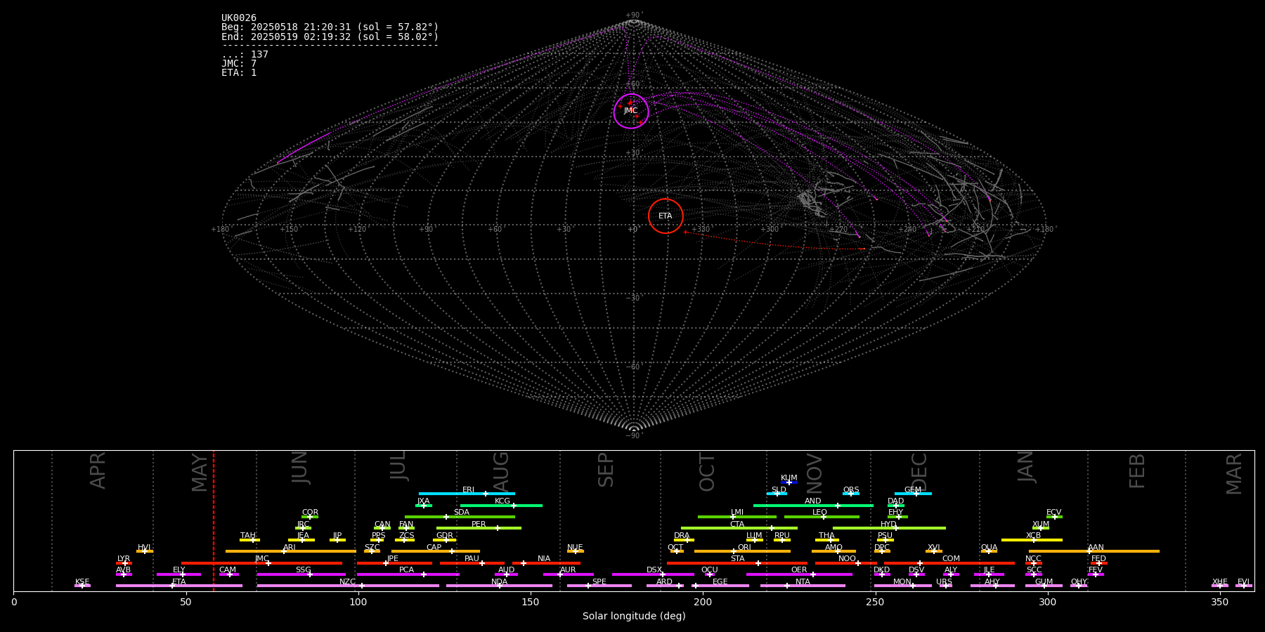Click the 200 tick on the solar longitude axis
The width and height of the screenshot is (1265, 632).
click(x=703, y=602)
